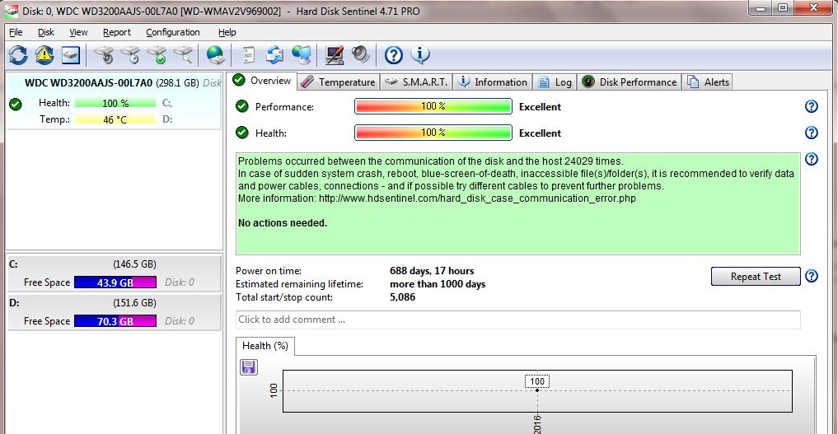Click help icon next to Health bar

click(812, 133)
